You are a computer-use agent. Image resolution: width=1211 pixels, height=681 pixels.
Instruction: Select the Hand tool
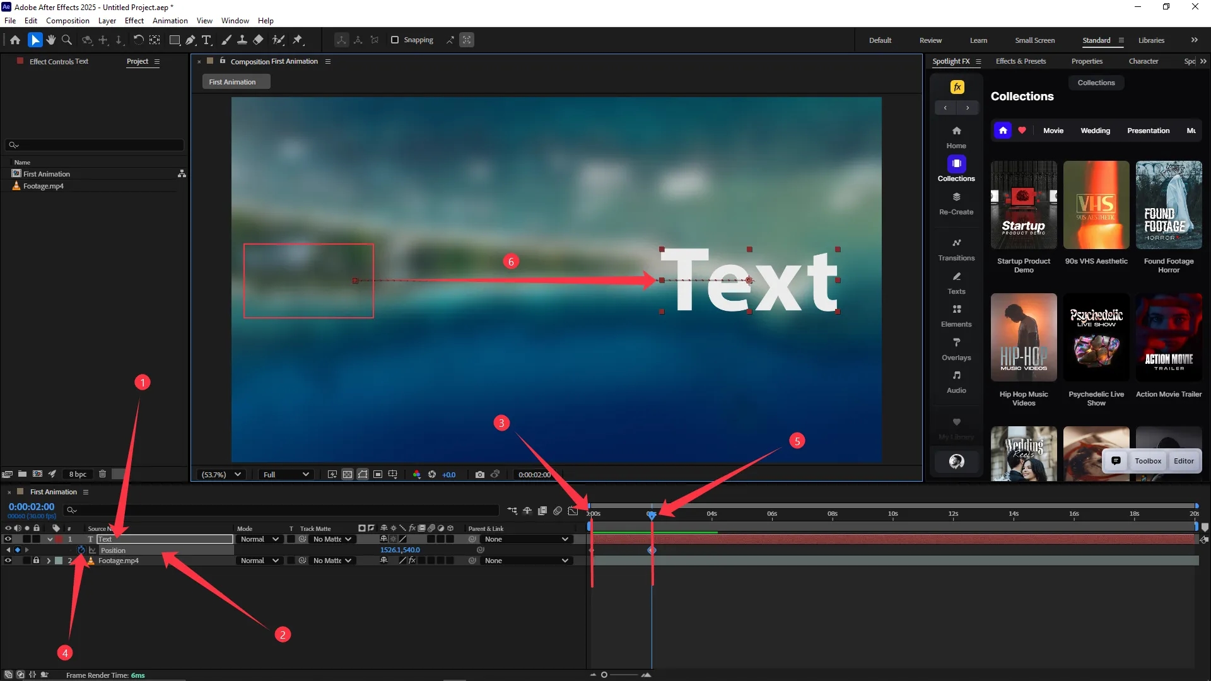coord(50,40)
